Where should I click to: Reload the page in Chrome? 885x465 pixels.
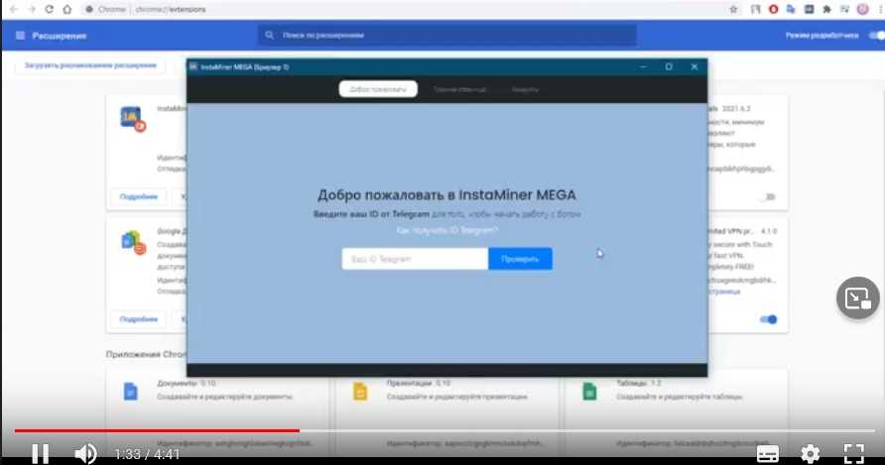49,9
